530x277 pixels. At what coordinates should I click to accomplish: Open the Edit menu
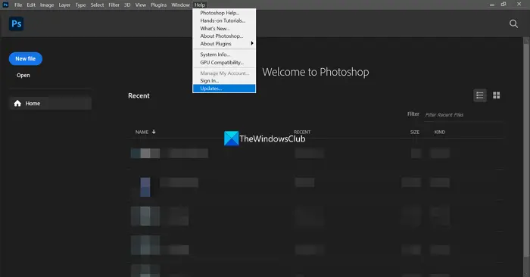[31, 5]
